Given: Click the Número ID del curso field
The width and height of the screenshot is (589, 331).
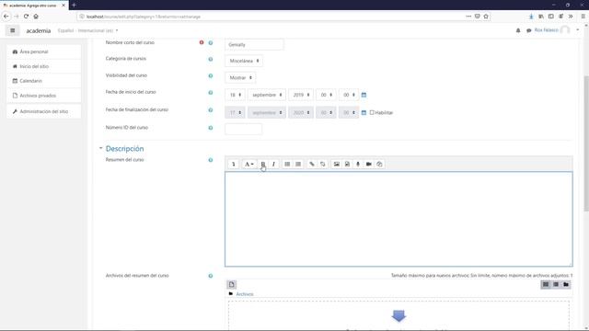Looking at the screenshot, I should [x=243, y=129].
